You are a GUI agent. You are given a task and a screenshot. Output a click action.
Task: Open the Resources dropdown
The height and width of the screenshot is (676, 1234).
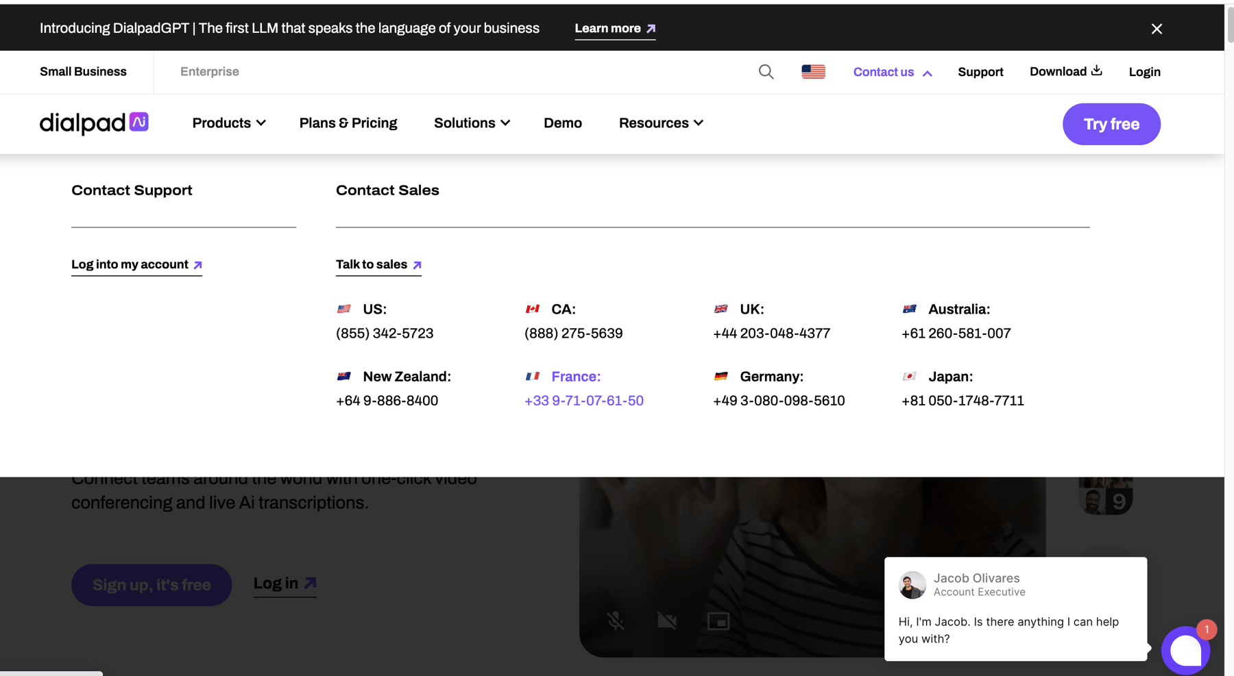coord(660,123)
